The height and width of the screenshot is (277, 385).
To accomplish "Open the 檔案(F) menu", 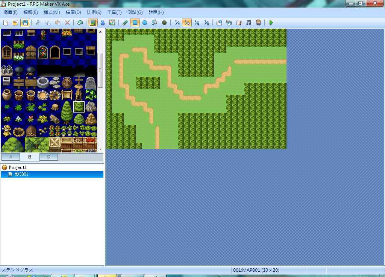I will click(x=11, y=12).
